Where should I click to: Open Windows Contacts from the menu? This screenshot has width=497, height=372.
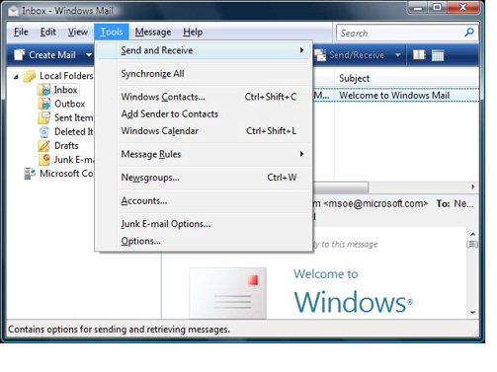204,97
